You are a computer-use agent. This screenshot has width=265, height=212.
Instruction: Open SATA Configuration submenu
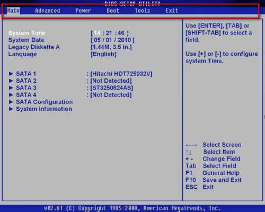pos(45,102)
